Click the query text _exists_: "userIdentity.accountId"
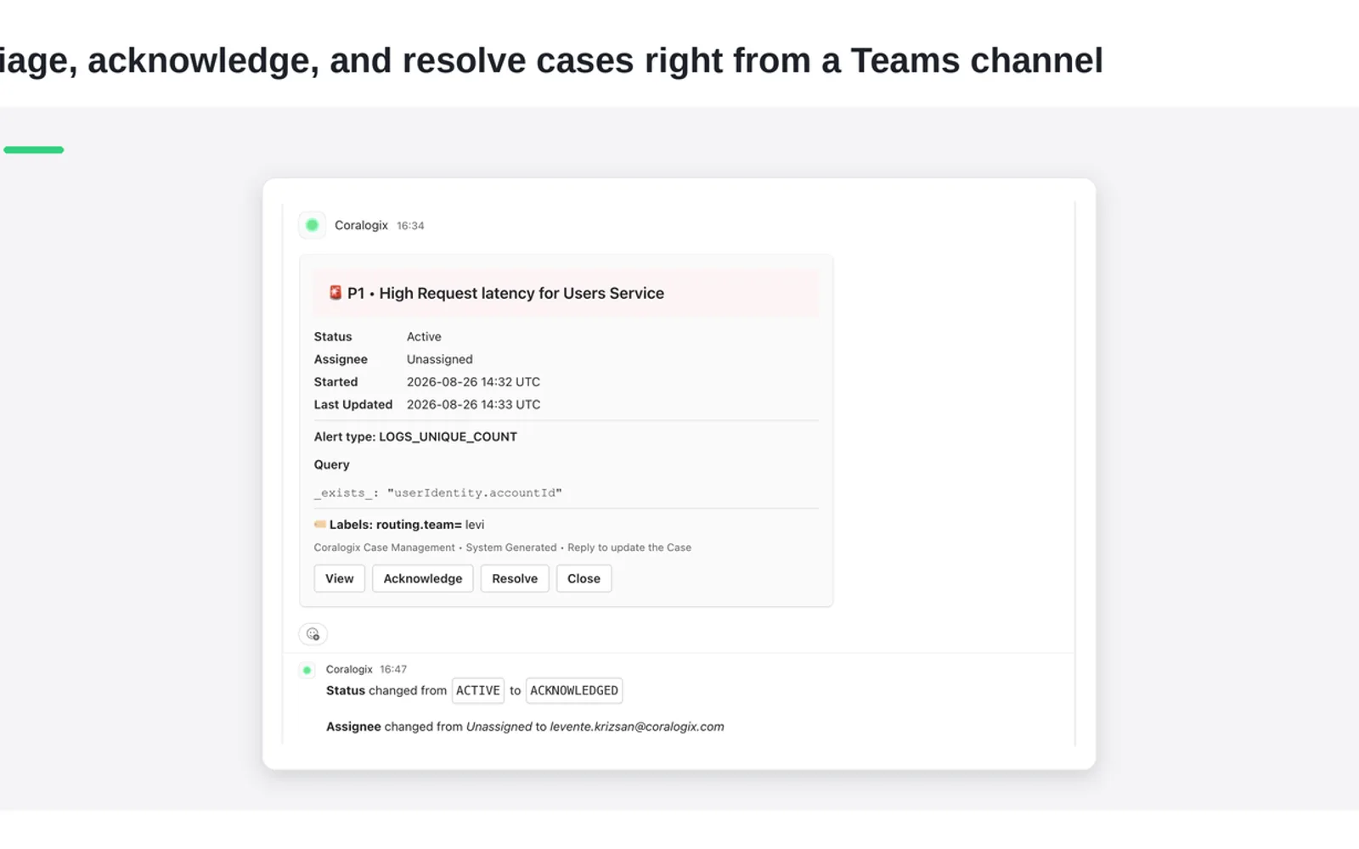This screenshot has width=1359, height=849. point(438,492)
